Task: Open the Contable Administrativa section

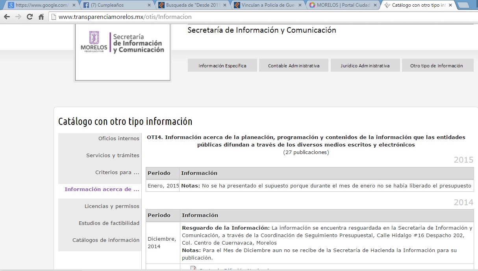Action: [x=294, y=66]
